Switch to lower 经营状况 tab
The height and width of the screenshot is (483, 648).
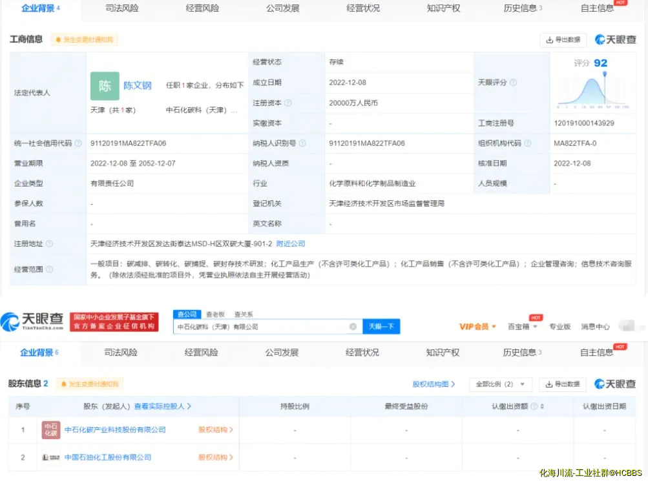(362, 353)
